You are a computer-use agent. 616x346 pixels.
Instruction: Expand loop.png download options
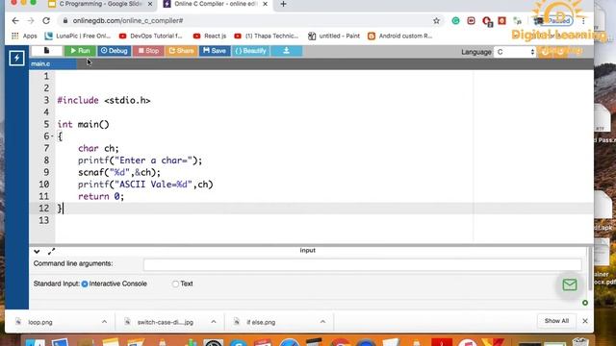click(x=104, y=322)
